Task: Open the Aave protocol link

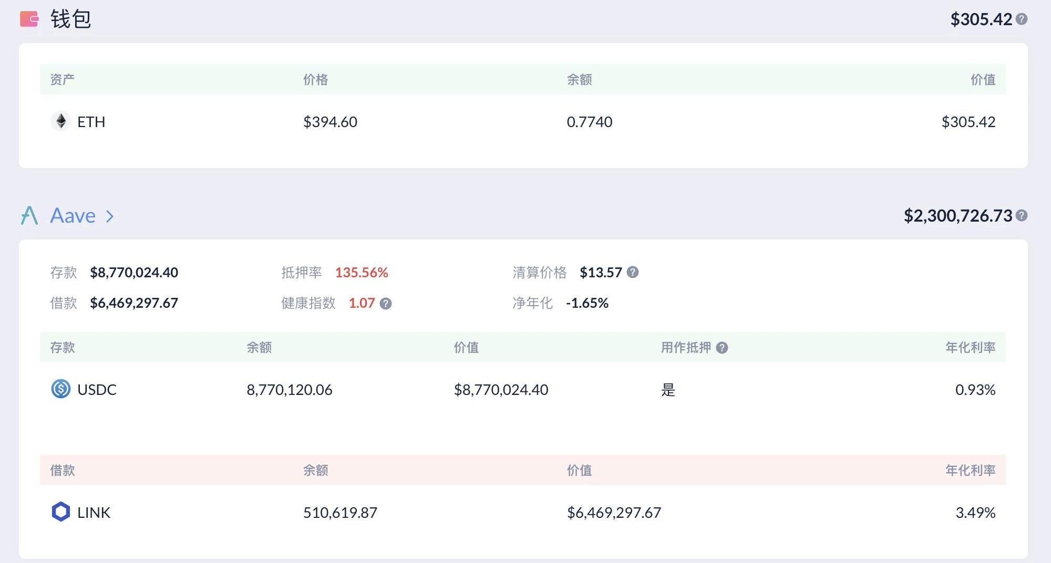Action: (73, 215)
